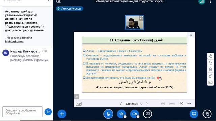Toggle palm rejection tool
Screen dimensions: 216x121
click(x=210, y=76)
